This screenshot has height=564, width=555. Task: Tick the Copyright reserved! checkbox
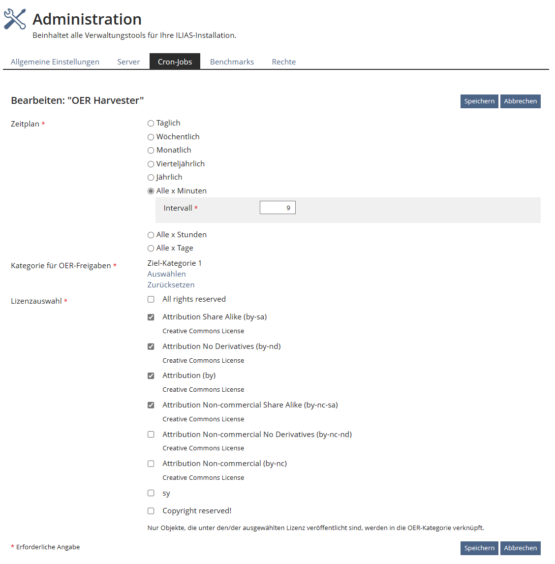pos(151,511)
